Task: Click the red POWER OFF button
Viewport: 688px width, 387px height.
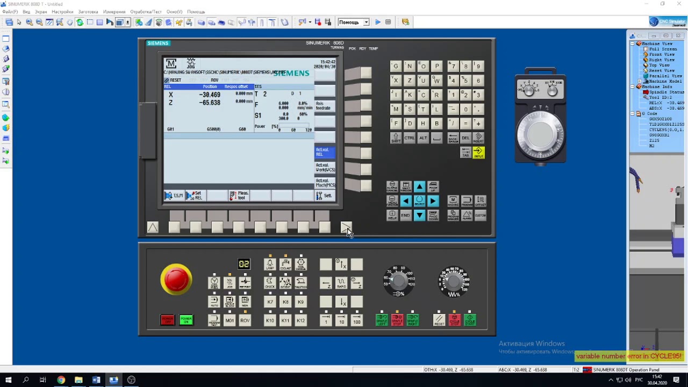Action: coord(167,320)
